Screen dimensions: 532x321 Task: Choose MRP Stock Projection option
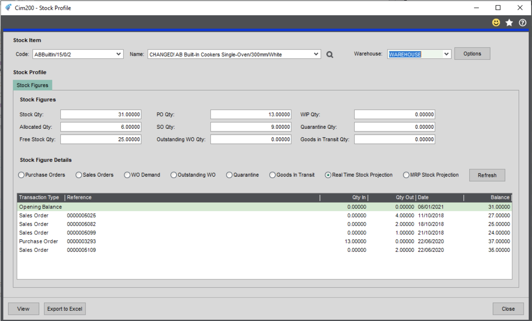(406, 175)
